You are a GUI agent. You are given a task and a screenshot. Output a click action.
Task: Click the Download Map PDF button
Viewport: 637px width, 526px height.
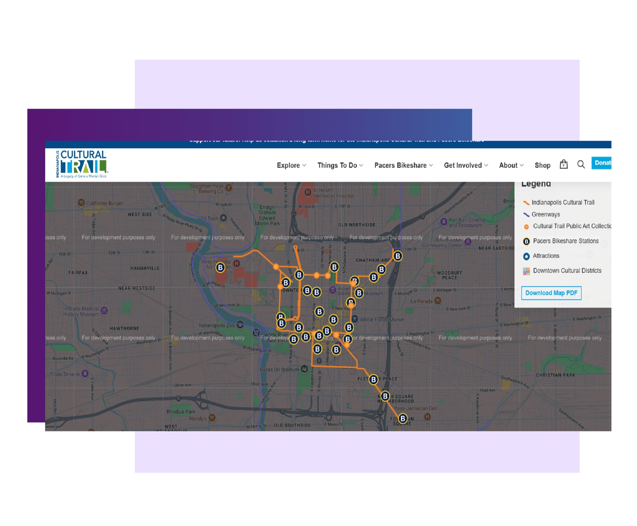(551, 293)
